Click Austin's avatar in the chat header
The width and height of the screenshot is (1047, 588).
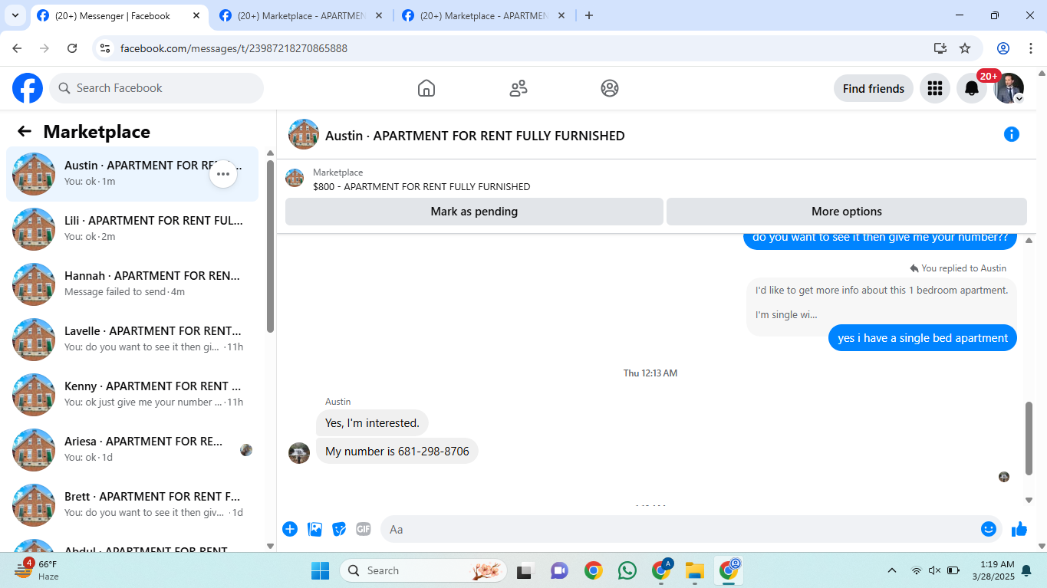click(x=304, y=134)
